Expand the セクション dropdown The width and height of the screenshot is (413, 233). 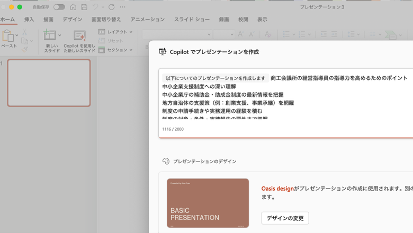(116, 50)
